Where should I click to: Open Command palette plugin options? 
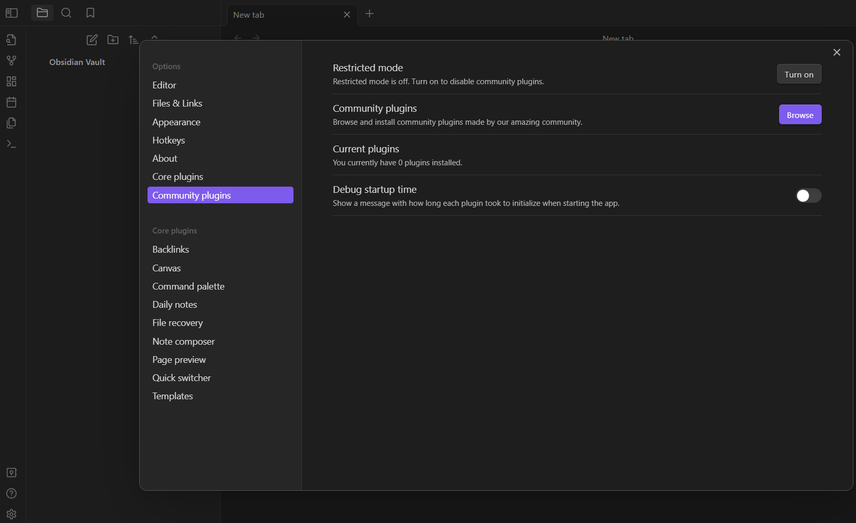(x=220, y=286)
